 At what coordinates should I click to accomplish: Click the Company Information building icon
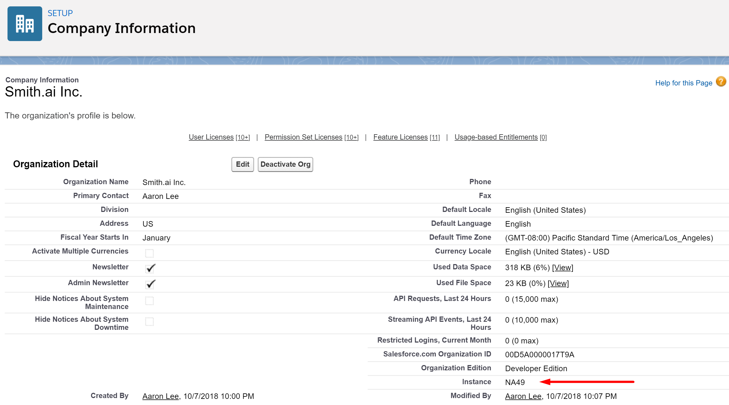click(x=25, y=24)
